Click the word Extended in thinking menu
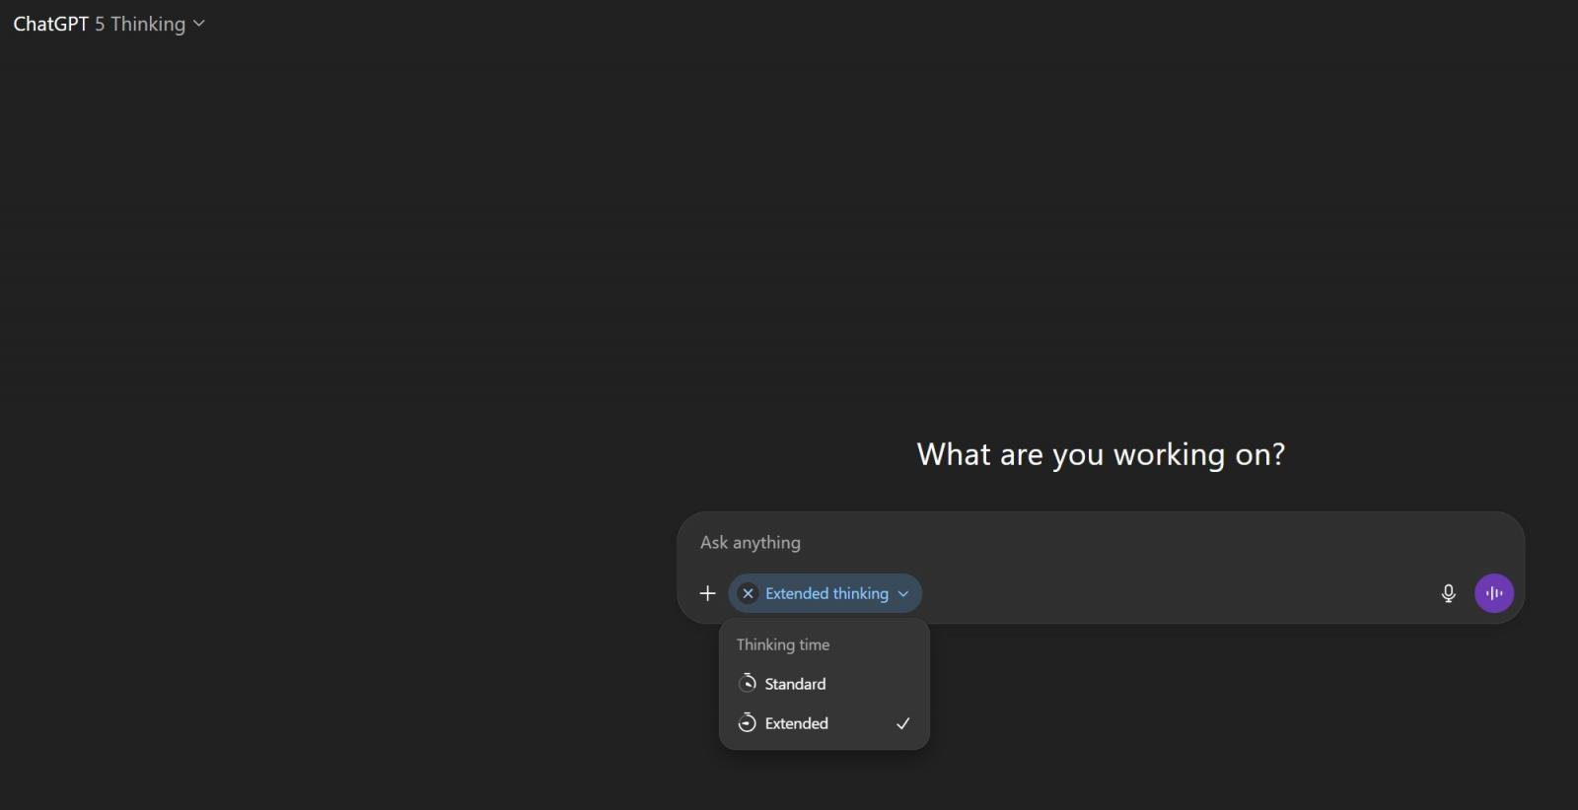This screenshot has width=1578, height=810. (x=797, y=723)
